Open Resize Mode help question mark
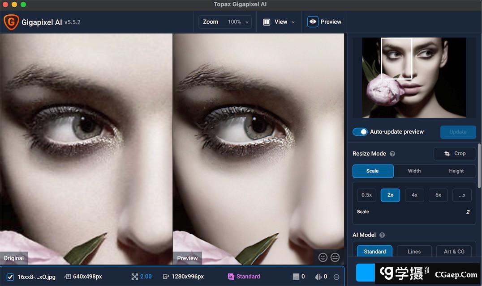The image size is (482, 286). pyautogui.click(x=392, y=154)
